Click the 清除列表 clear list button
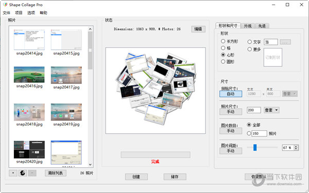The image size is (309, 193). (56, 173)
